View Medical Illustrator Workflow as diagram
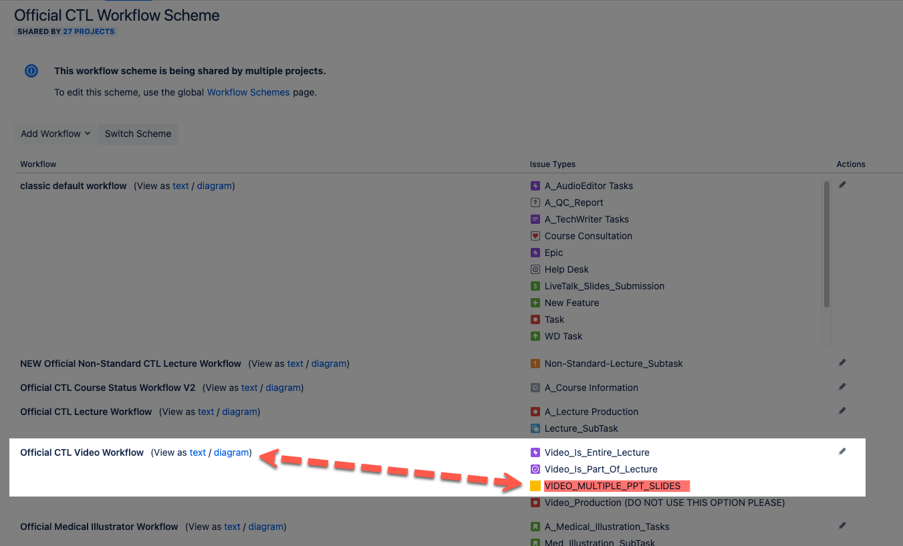Image resolution: width=903 pixels, height=546 pixels. tap(266, 527)
